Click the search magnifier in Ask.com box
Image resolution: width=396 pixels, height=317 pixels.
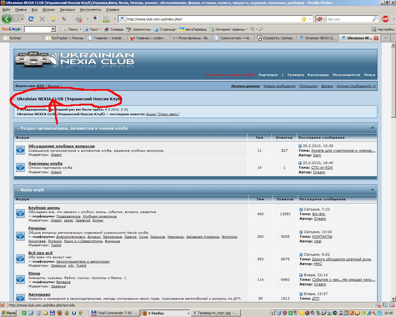pos(375,19)
